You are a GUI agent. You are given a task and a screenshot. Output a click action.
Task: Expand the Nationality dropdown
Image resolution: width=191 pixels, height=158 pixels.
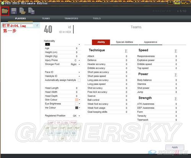[79, 44]
